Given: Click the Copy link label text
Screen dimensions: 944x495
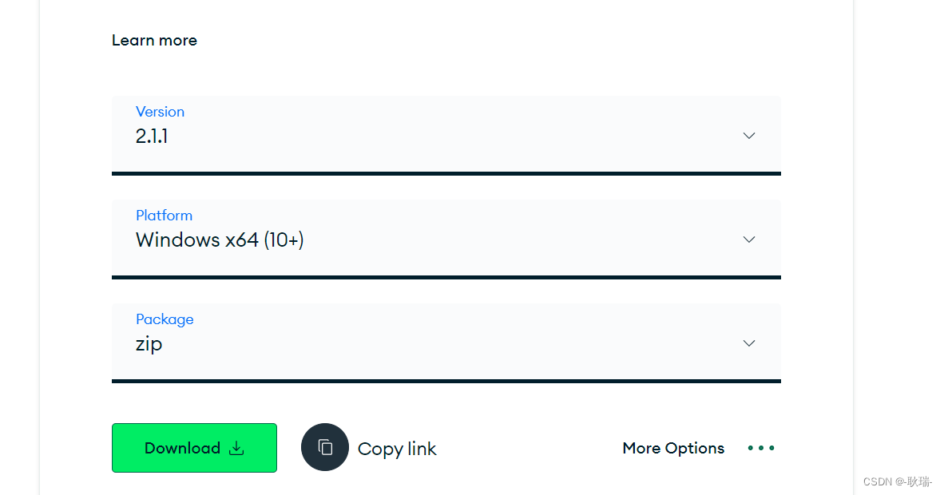Looking at the screenshot, I should click(397, 448).
